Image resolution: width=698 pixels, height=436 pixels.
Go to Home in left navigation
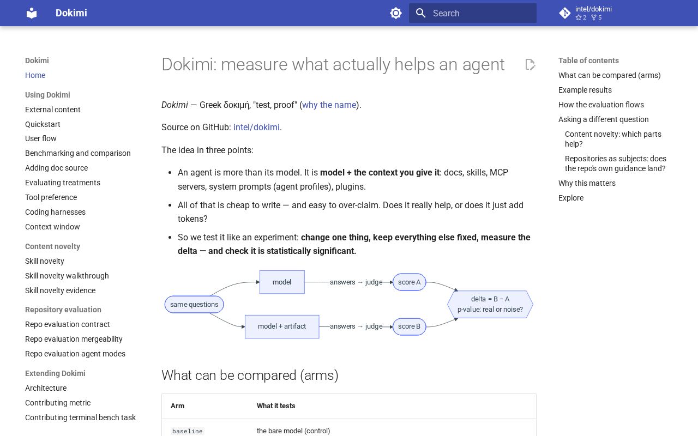[35, 75]
